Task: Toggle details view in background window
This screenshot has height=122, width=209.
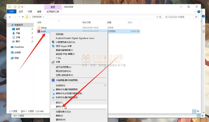Action: [x=199, y=116]
